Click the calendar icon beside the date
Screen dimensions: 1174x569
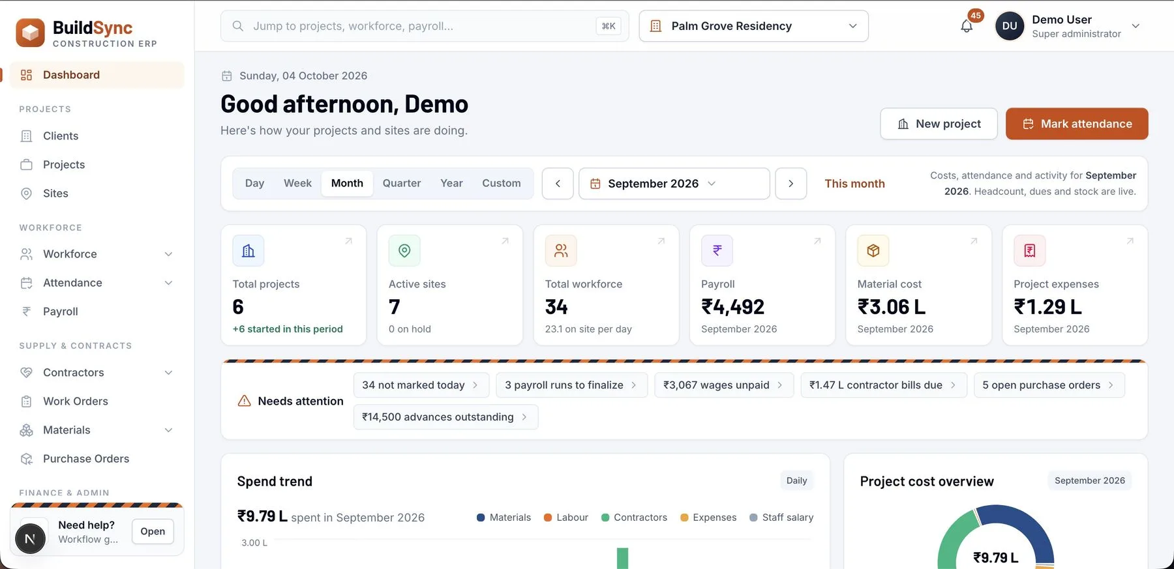pos(227,76)
